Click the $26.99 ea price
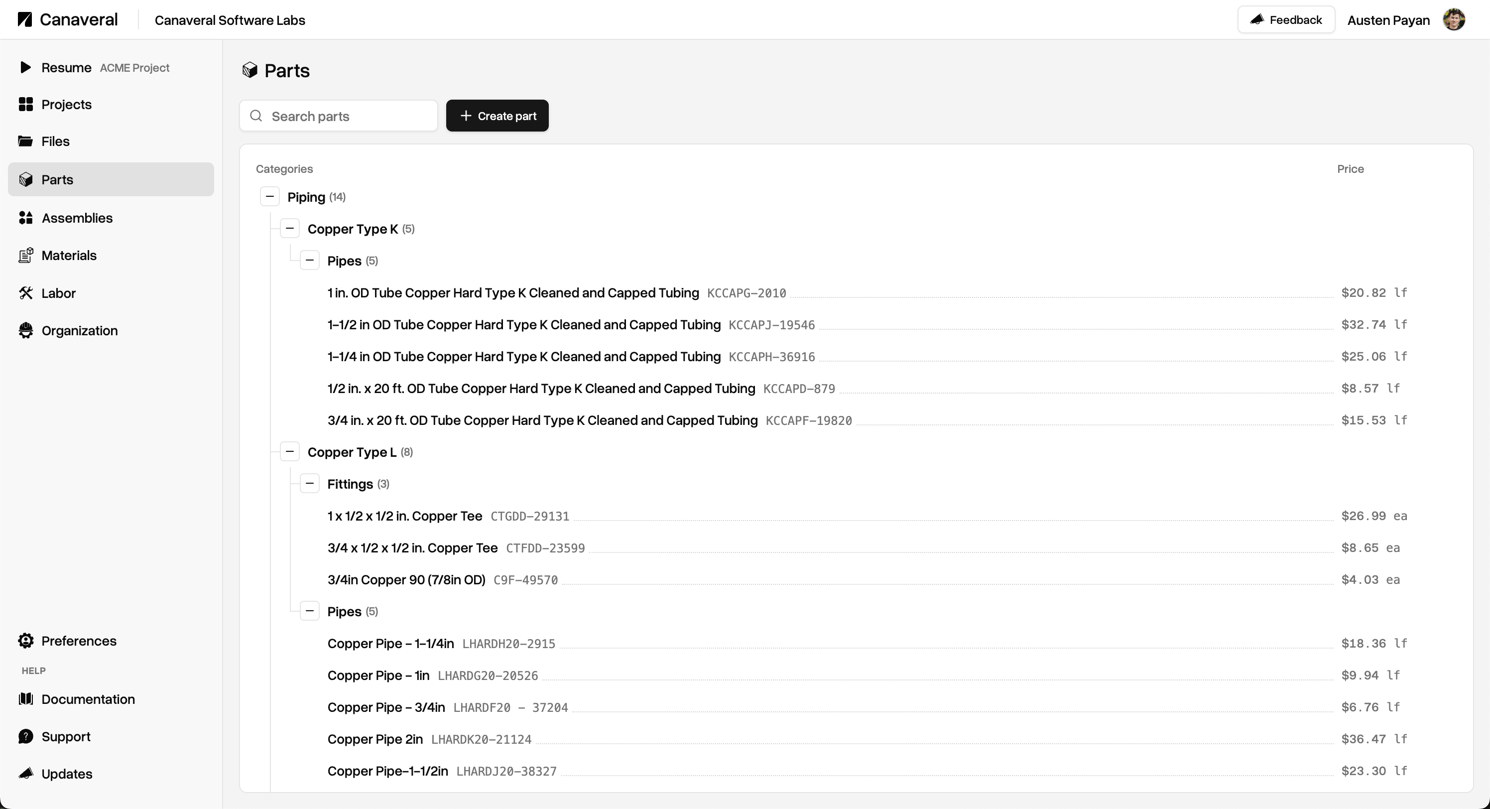 (1374, 516)
